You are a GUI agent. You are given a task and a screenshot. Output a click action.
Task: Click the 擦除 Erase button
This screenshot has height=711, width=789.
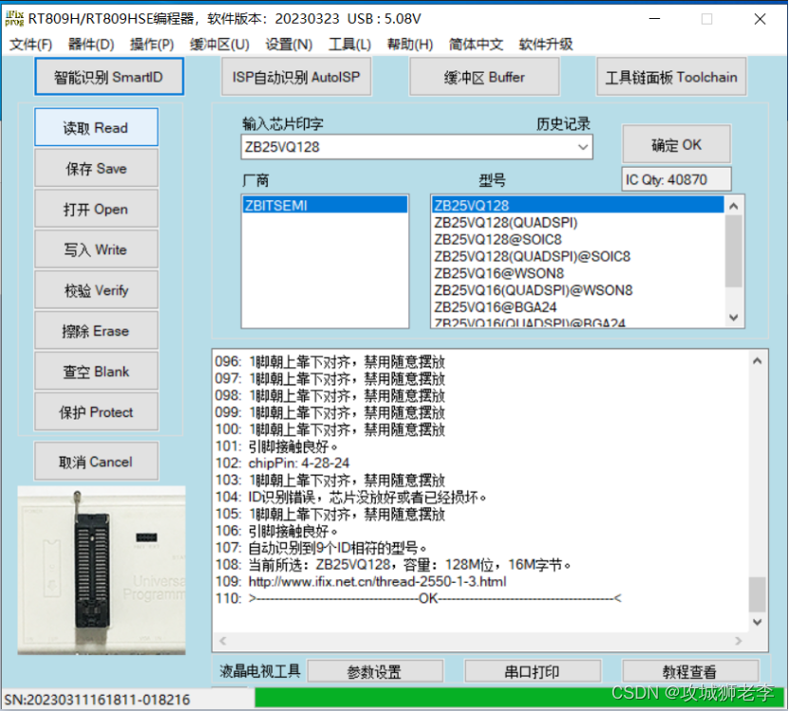tap(96, 330)
